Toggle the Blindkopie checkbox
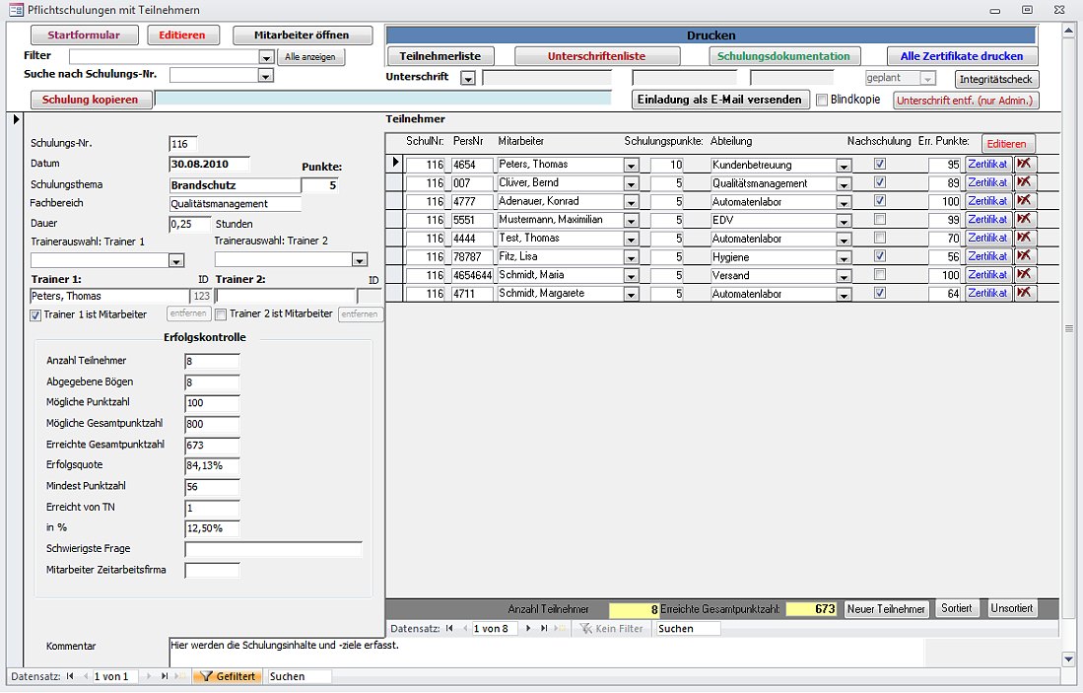The width and height of the screenshot is (1083, 693). point(823,100)
